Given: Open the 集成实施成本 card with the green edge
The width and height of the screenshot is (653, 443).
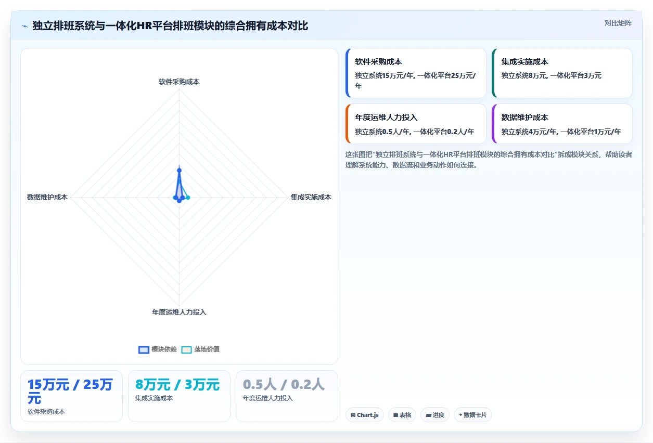Looking at the screenshot, I should tap(562, 73).
